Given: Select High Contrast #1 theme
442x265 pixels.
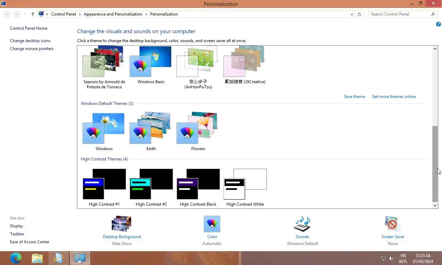Looking at the screenshot, I should [104, 187].
